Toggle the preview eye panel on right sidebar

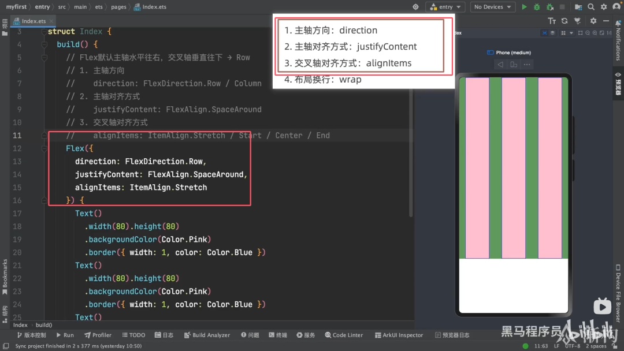pyautogui.click(x=618, y=84)
